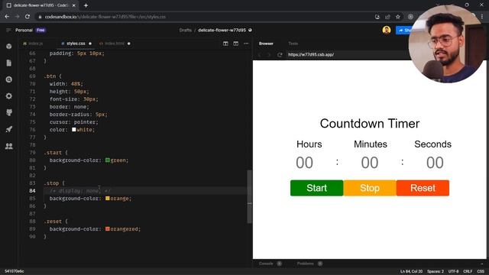The width and height of the screenshot is (489, 275).
Task: Click the preview forward arrow
Action: (268, 54)
